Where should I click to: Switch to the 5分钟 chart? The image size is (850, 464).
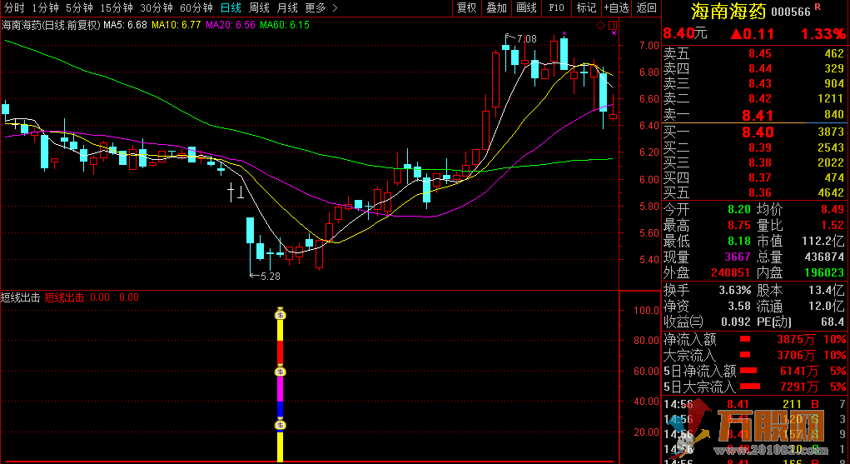[79, 8]
